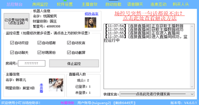
Task: Open the 购买人头 tab
Action: 181,4
